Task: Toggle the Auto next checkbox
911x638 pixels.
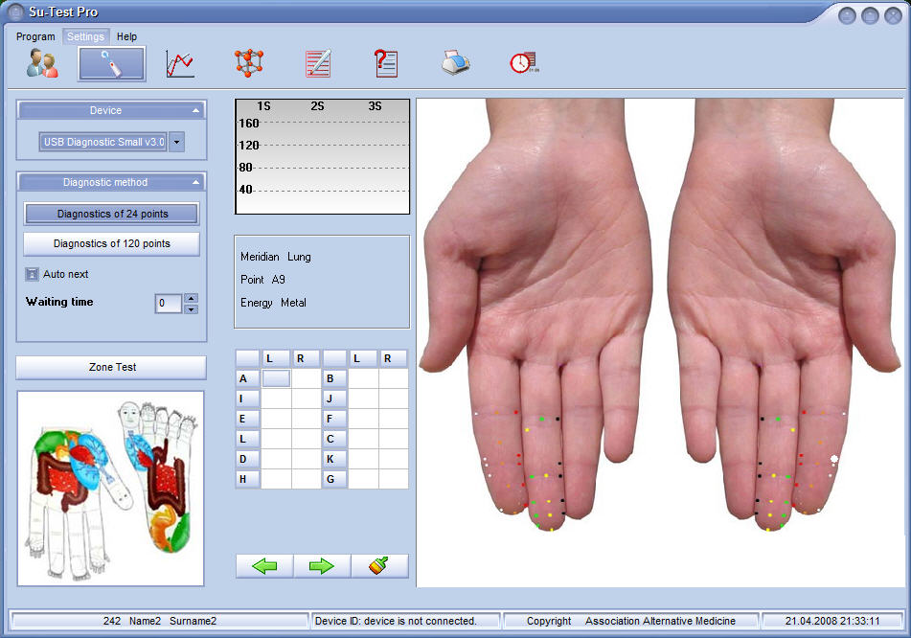Action: (32, 274)
